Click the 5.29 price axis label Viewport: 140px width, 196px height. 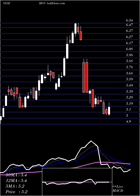point(129,97)
